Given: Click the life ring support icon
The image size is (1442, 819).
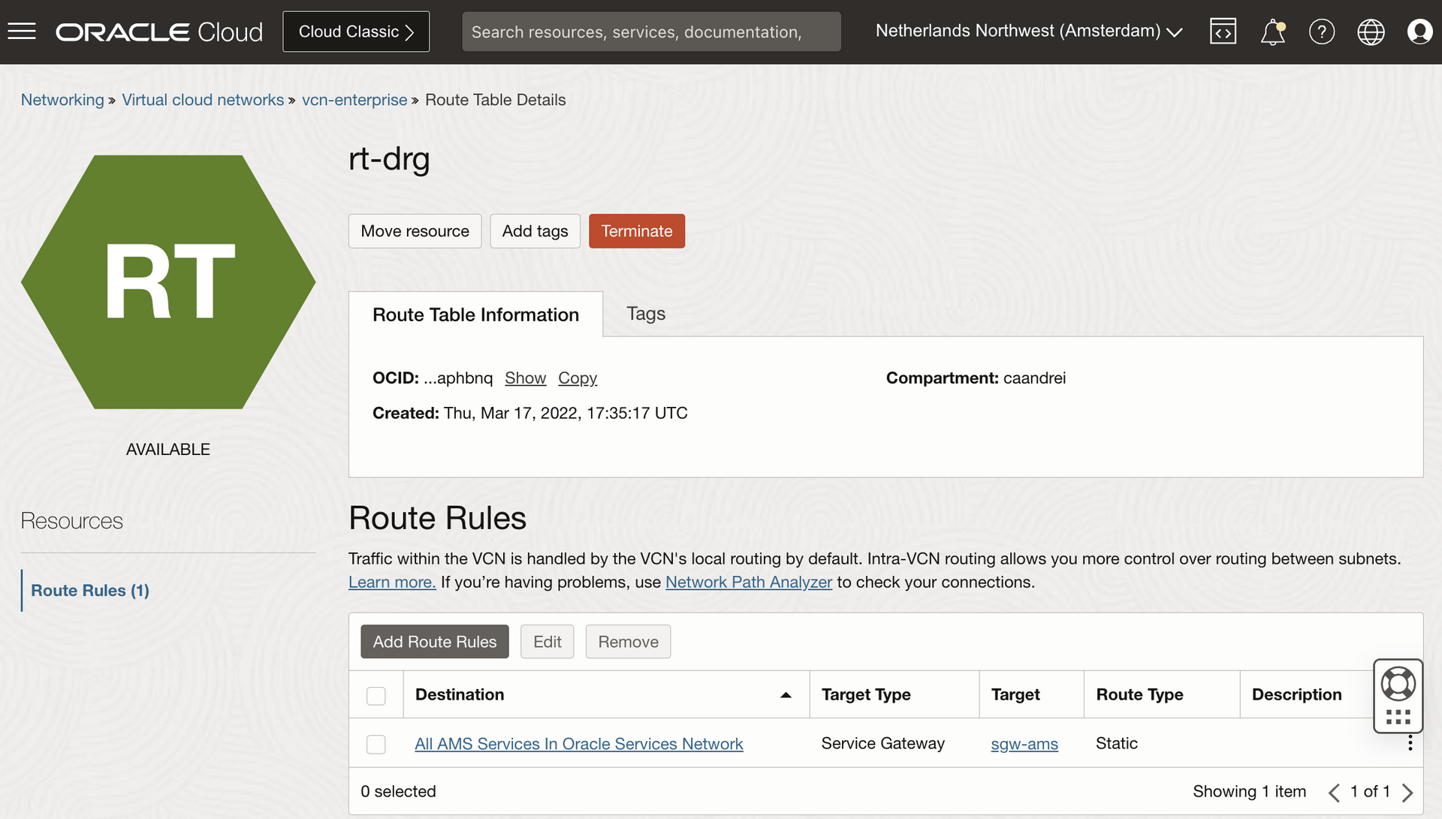Looking at the screenshot, I should tap(1398, 684).
